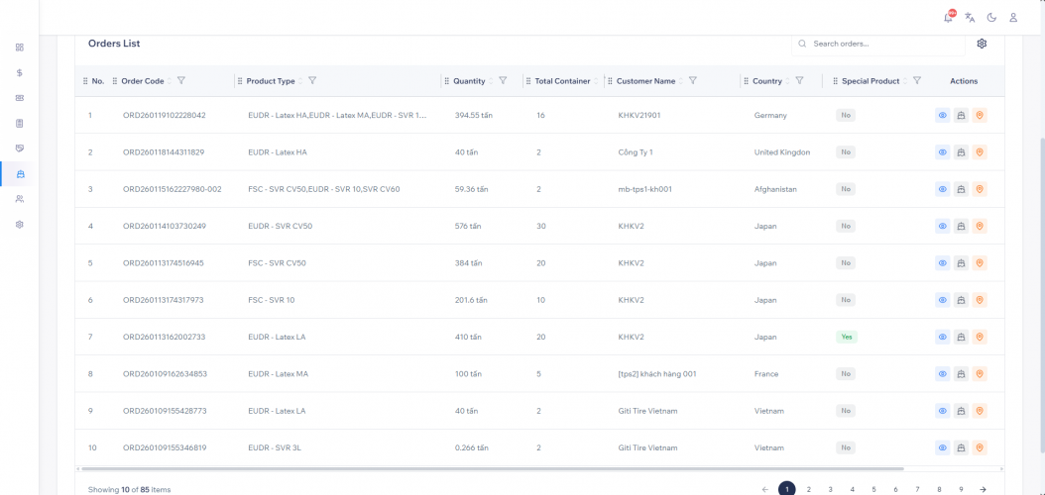Go to page 5
1045x495 pixels.
click(x=873, y=489)
